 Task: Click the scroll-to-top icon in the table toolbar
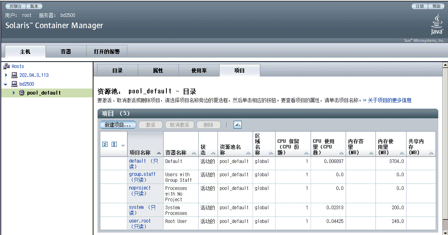click(237, 125)
